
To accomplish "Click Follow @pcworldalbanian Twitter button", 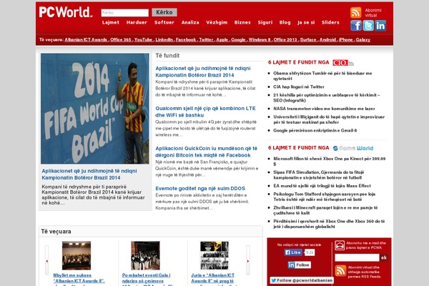I will 302,280.
